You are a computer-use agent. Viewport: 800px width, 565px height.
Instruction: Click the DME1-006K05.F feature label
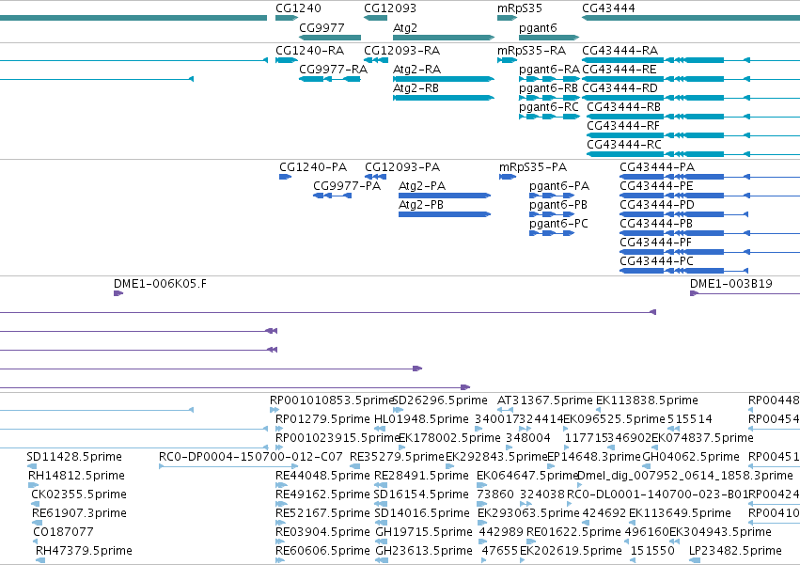pyautogui.click(x=160, y=284)
